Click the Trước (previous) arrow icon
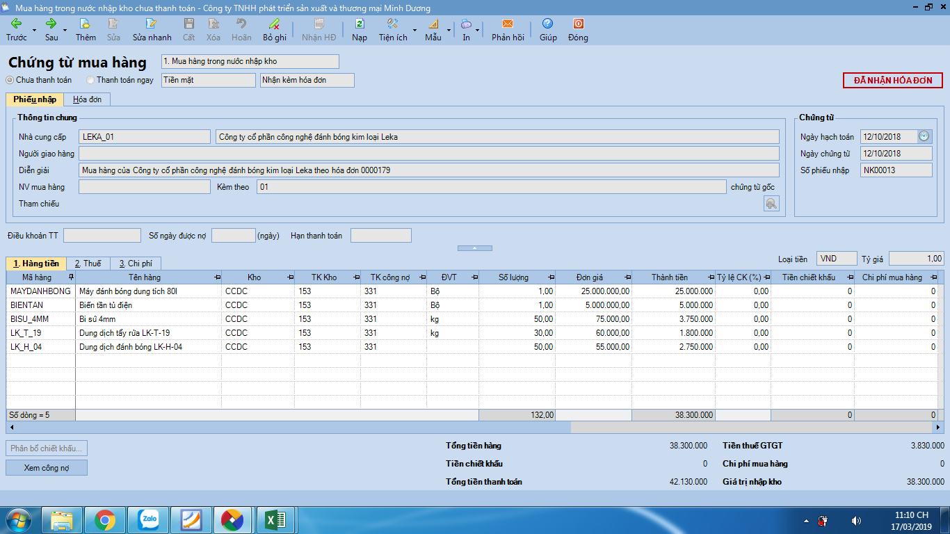Image resolution: width=950 pixels, height=534 pixels. [16, 24]
